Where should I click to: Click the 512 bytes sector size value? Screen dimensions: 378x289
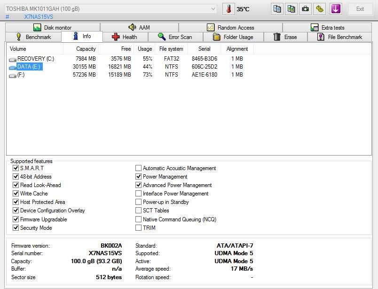109,277
